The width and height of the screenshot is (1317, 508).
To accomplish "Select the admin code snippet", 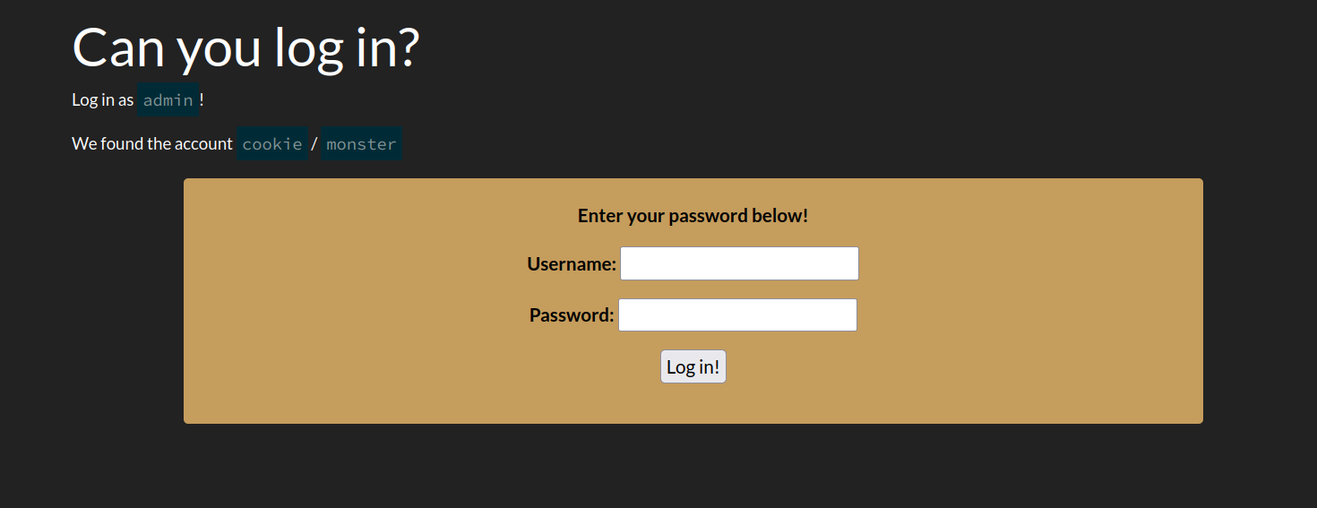I will [x=168, y=100].
